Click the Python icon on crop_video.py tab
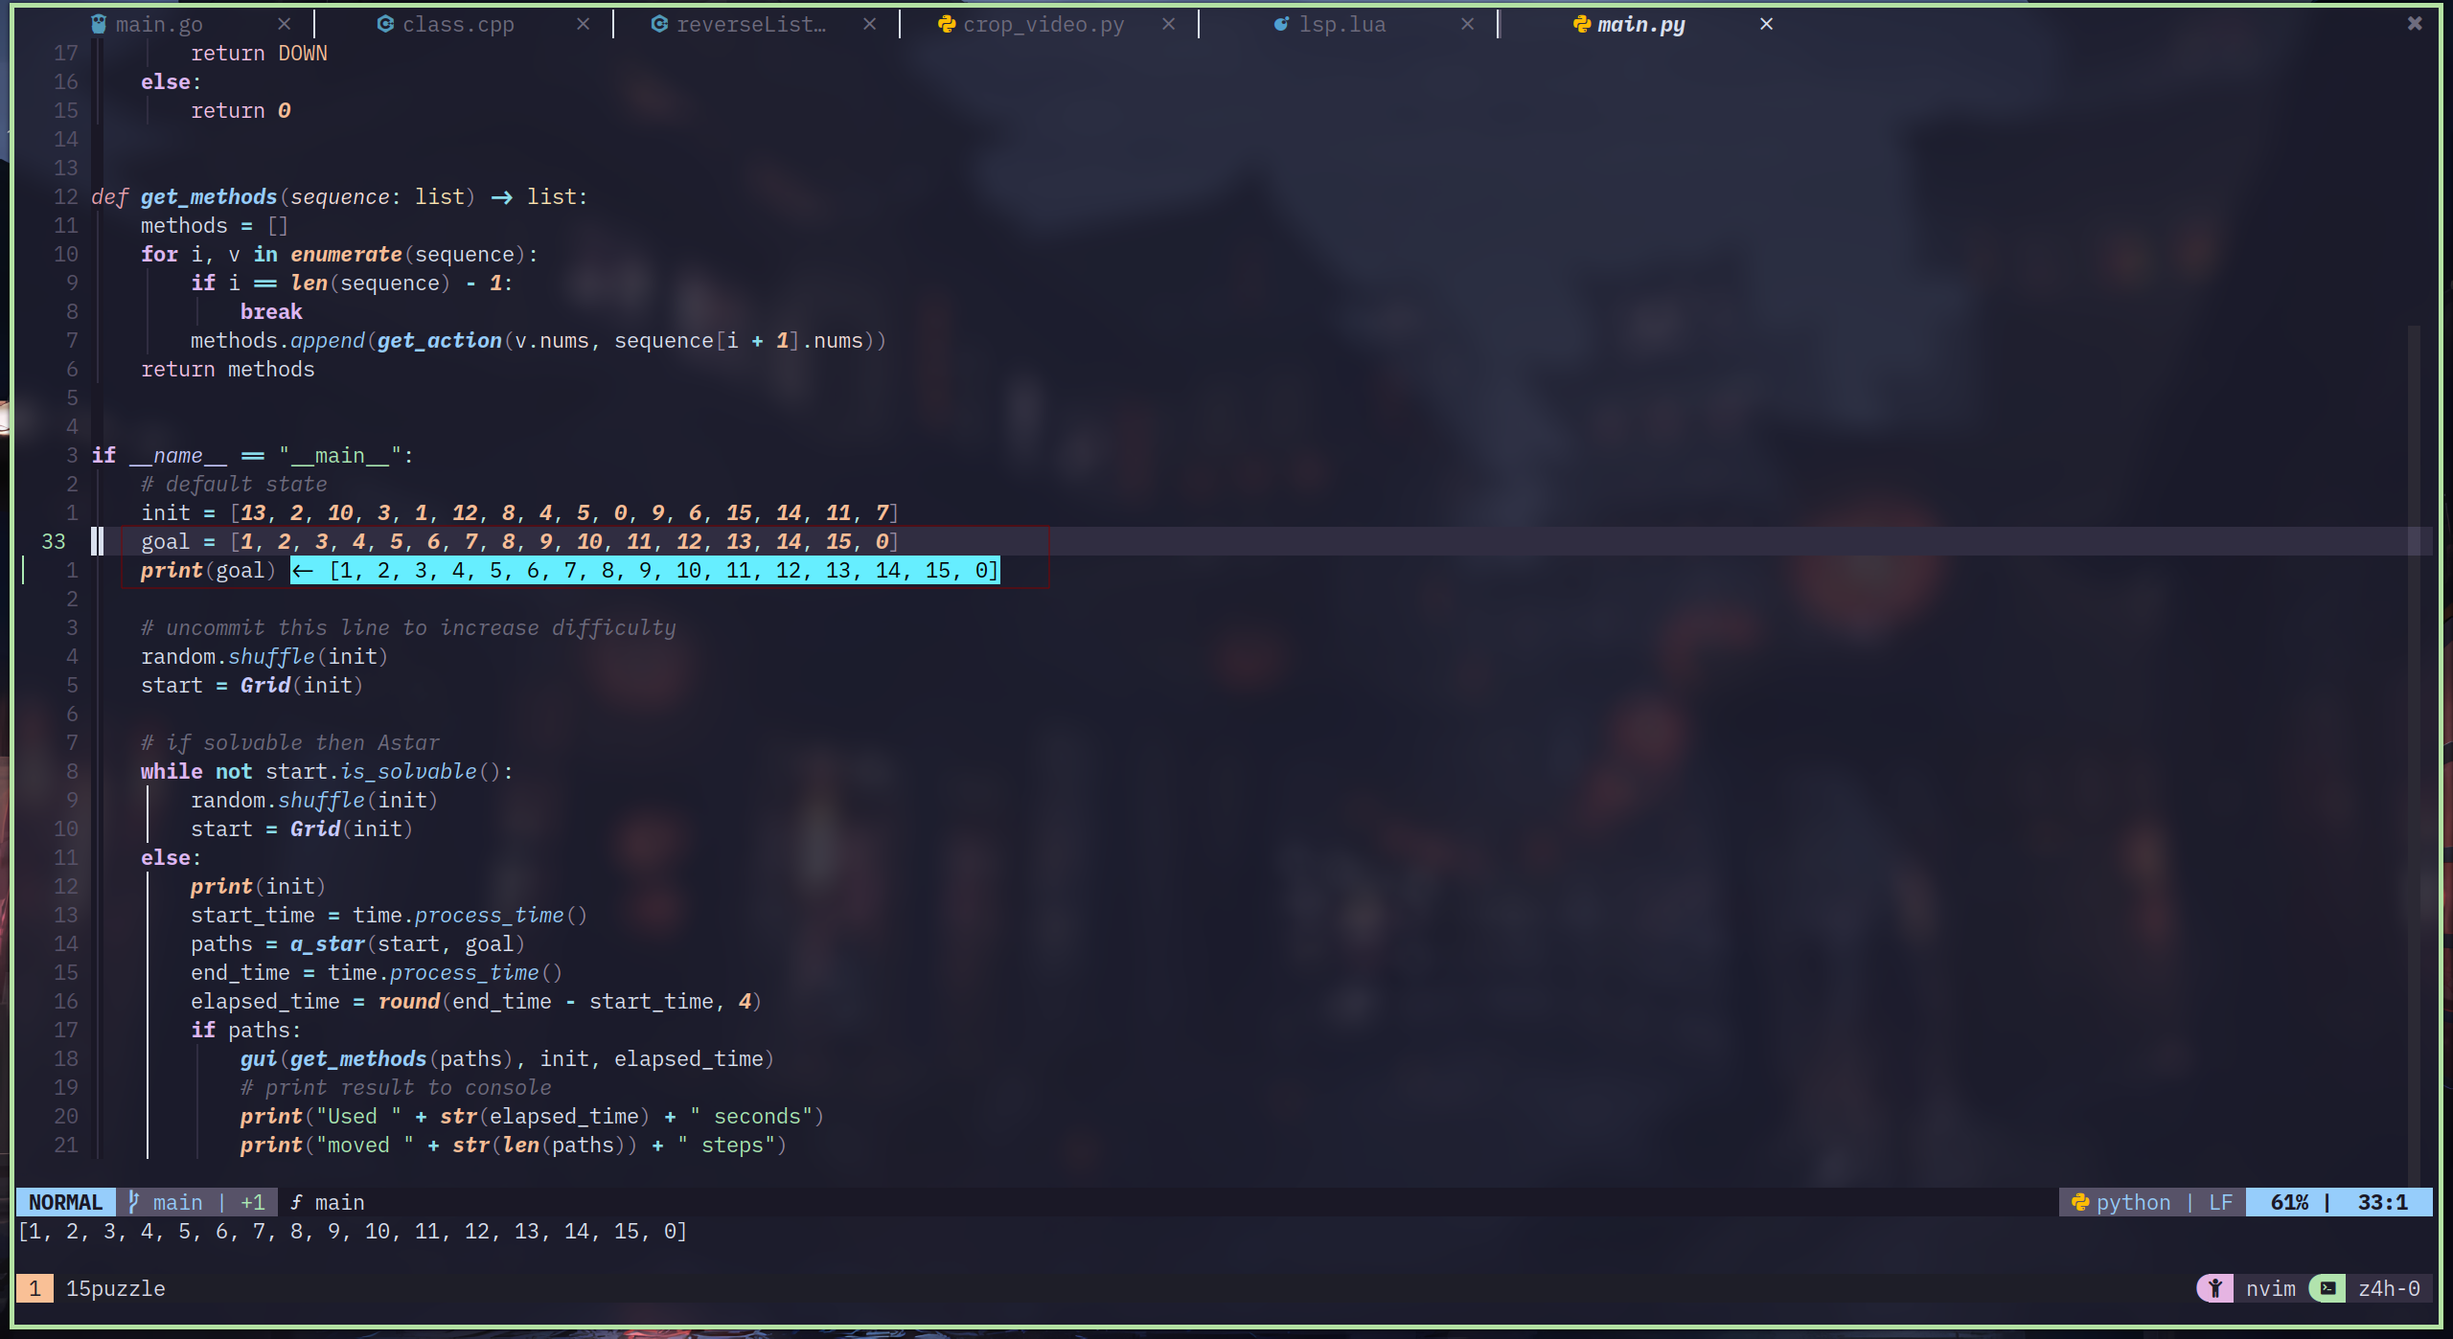This screenshot has height=1339, width=2453. pos(947,24)
